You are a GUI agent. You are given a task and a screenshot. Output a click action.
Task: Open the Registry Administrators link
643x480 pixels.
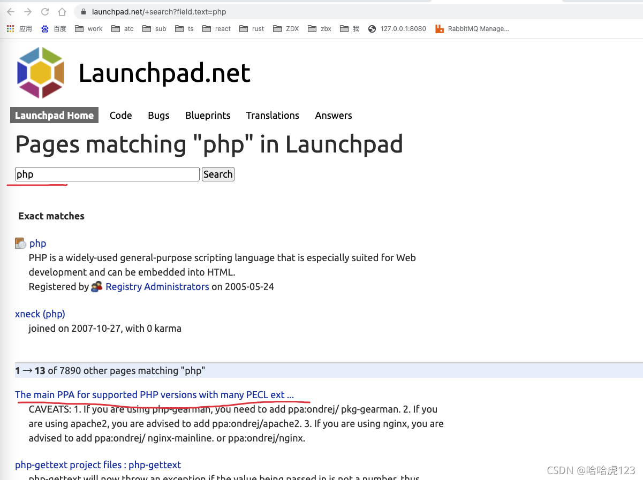pos(157,287)
